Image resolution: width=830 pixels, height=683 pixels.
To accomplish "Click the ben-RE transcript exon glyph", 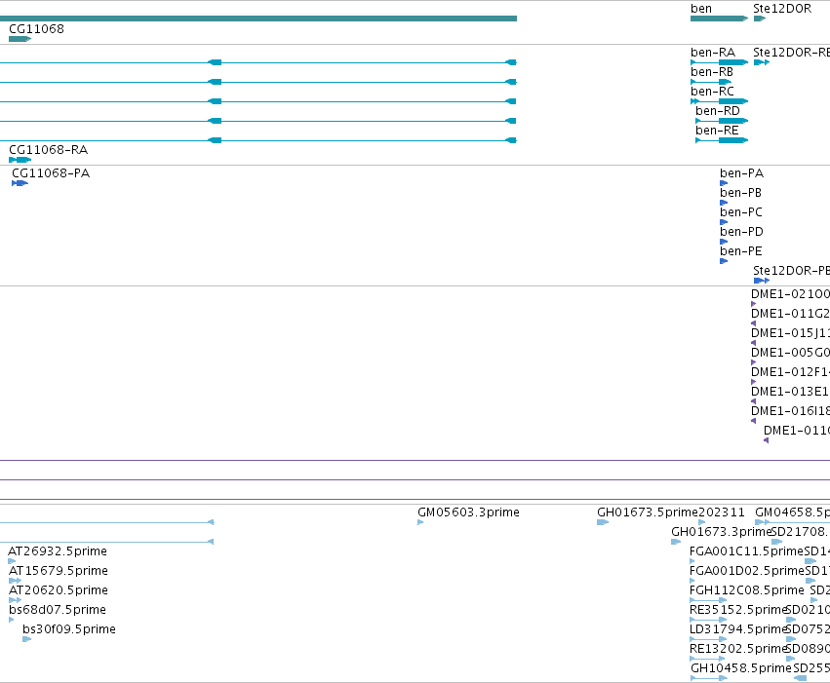I will pos(733,140).
